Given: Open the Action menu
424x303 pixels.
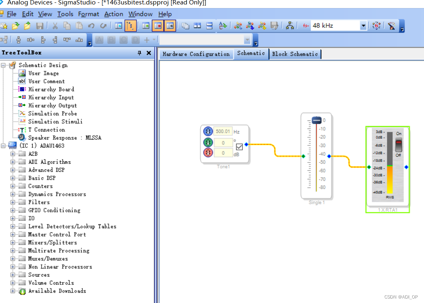Looking at the screenshot, I should pyautogui.click(x=113, y=14).
